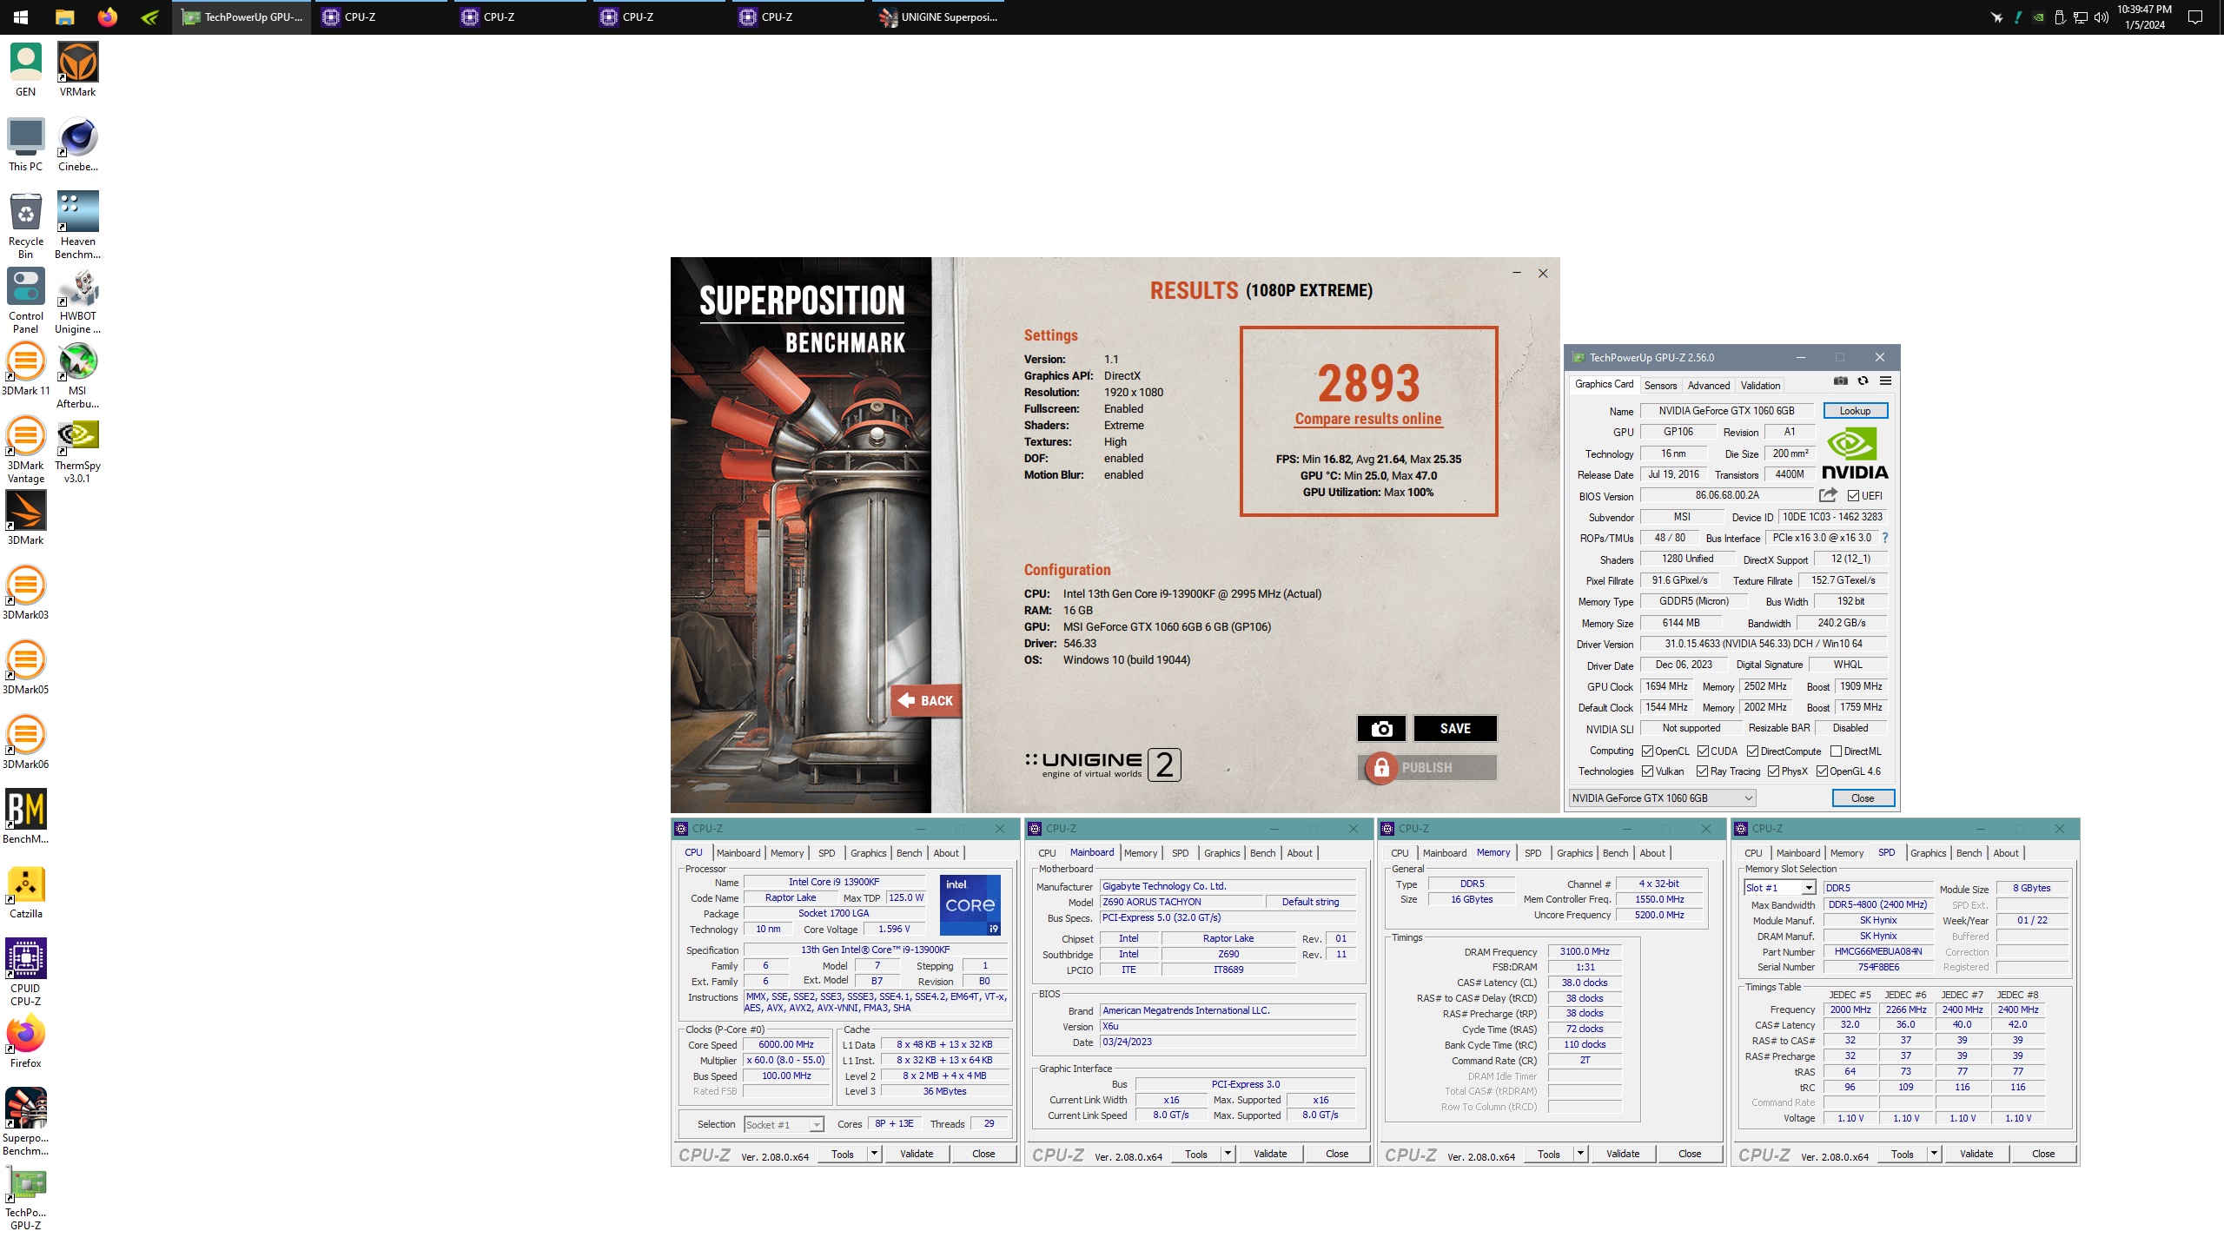Open About tab in CPU-Z SPD window

2006,853
